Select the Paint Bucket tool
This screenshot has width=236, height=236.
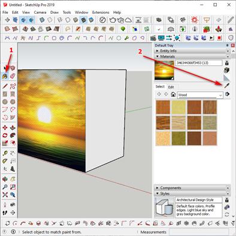coord(5,76)
